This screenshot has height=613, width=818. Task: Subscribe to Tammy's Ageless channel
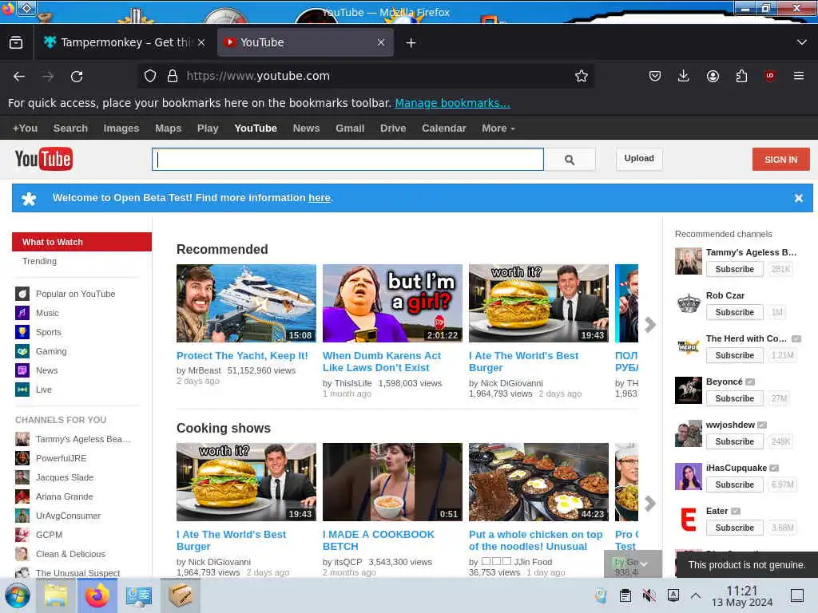pyautogui.click(x=735, y=270)
